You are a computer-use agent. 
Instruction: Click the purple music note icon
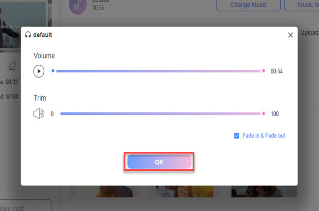pyautogui.click(x=78, y=5)
